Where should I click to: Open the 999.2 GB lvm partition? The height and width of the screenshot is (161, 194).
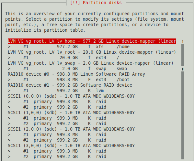[92, 91]
